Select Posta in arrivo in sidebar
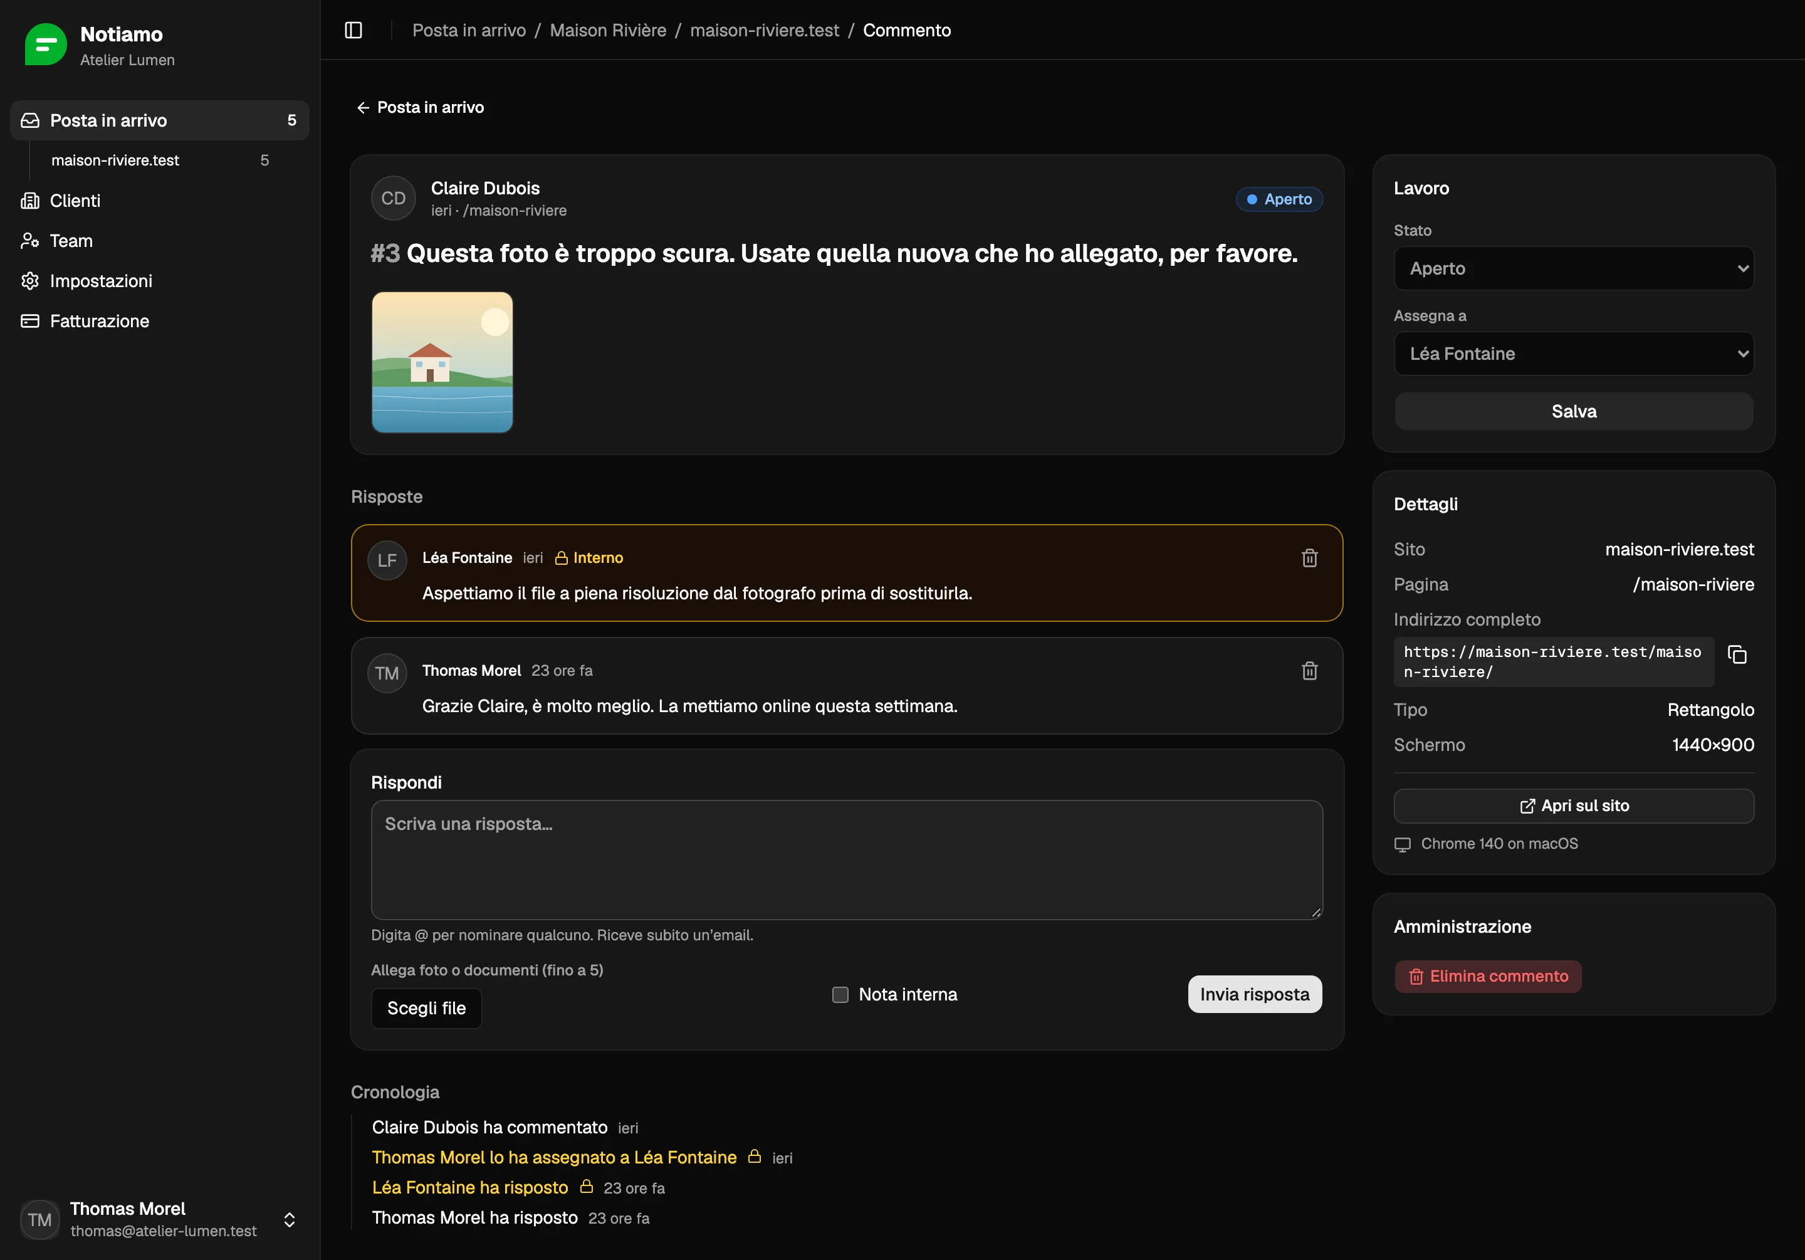This screenshot has height=1260, width=1805. click(x=160, y=120)
